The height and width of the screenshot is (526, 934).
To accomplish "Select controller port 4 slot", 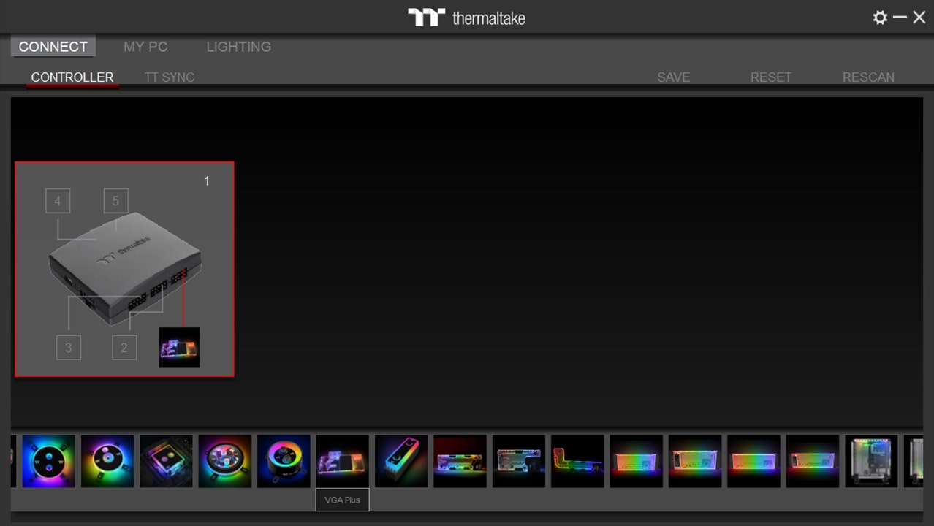I will click(x=58, y=201).
